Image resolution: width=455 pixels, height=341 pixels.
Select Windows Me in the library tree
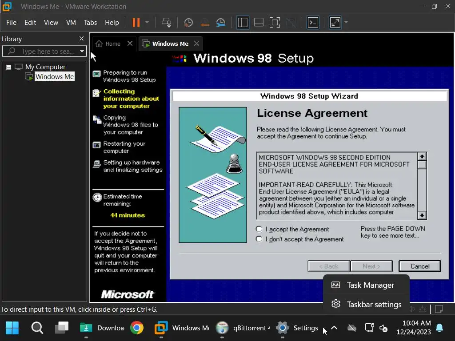[x=55, y=76]
